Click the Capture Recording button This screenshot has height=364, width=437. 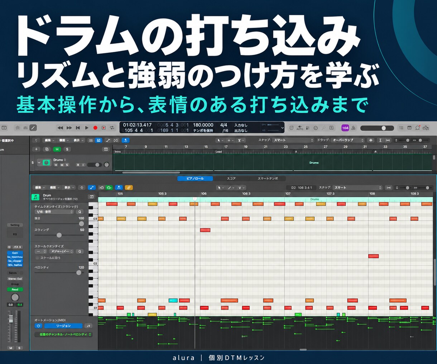[104, 128]
